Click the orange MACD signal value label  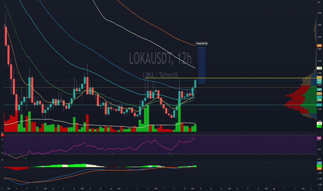click(x=319, y=168)
